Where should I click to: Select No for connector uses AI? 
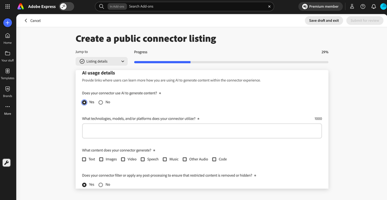click(101, 102)
